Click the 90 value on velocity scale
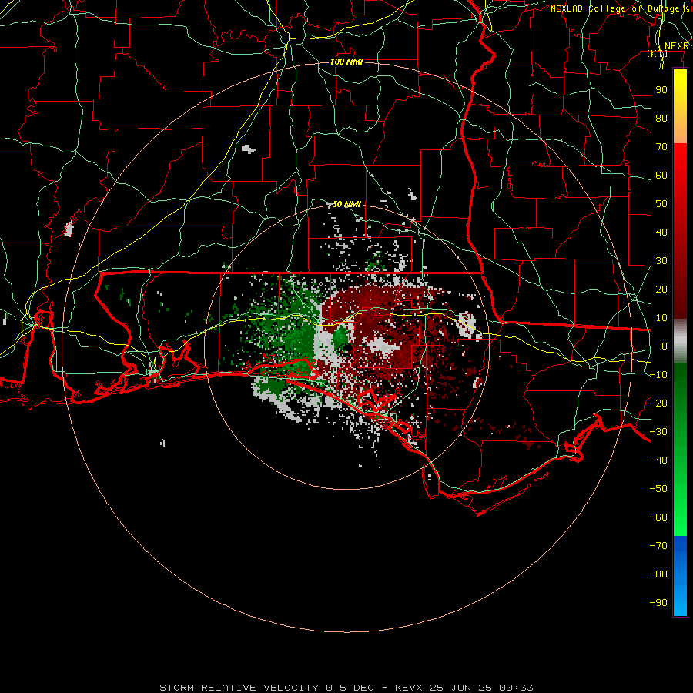Image resolution: width=693 pixels, height=693 pixels. 661,90
